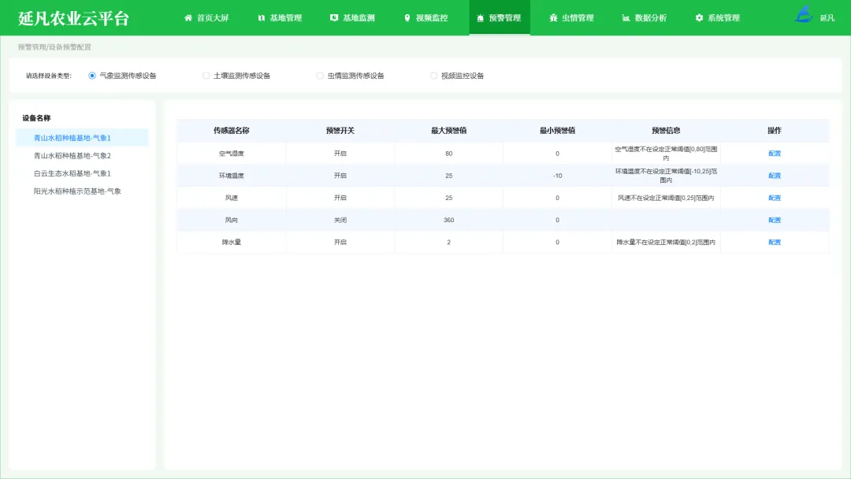Select the 土壤监测传感设备 radio button

point(206,76)
